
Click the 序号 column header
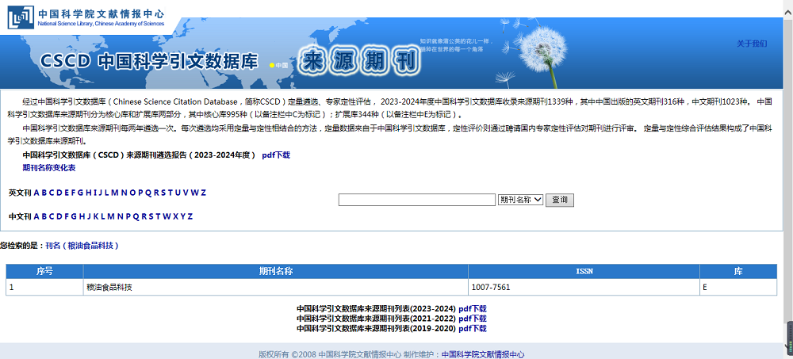(44, 271)
